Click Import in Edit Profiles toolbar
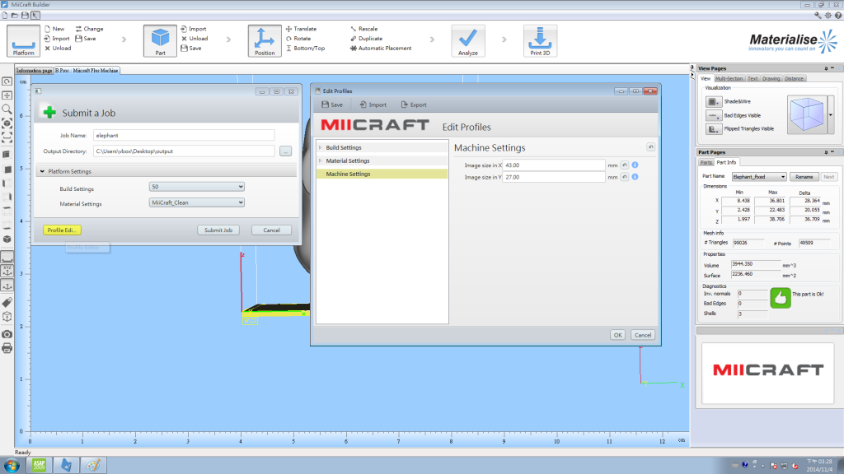Screen dimensions: 844x474 373,105
